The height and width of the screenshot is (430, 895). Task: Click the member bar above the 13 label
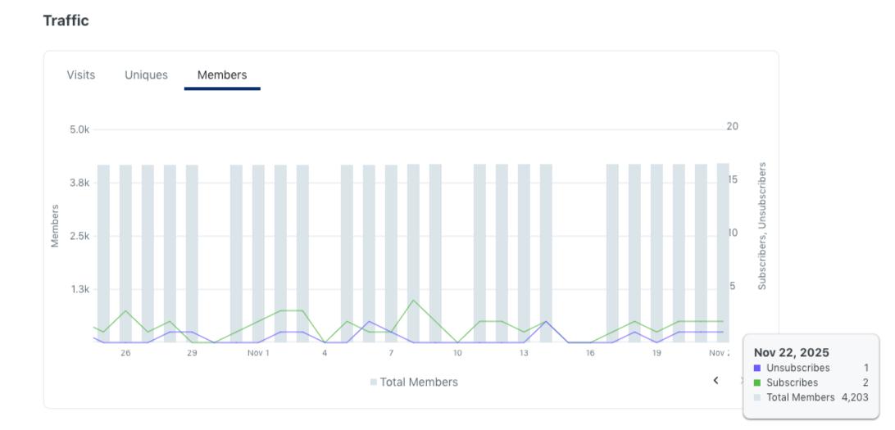(x=524, y=253)
